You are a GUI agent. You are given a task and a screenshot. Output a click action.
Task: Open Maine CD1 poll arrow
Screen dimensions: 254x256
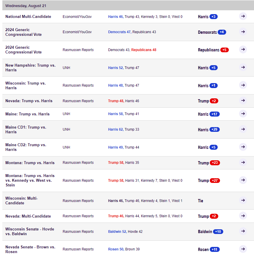click(243, 129)
